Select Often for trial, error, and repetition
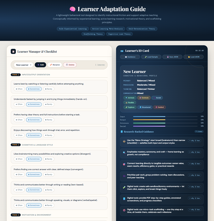 19,135
